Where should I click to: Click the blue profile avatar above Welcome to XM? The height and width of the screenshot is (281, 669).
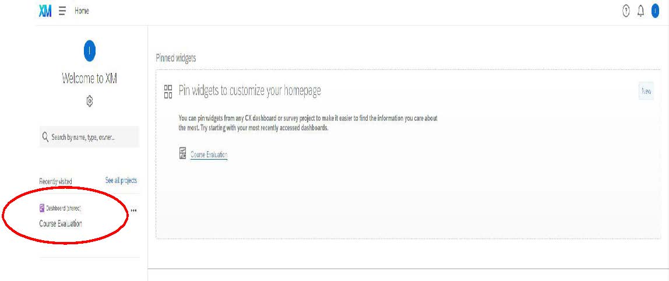tap(89, 51)
